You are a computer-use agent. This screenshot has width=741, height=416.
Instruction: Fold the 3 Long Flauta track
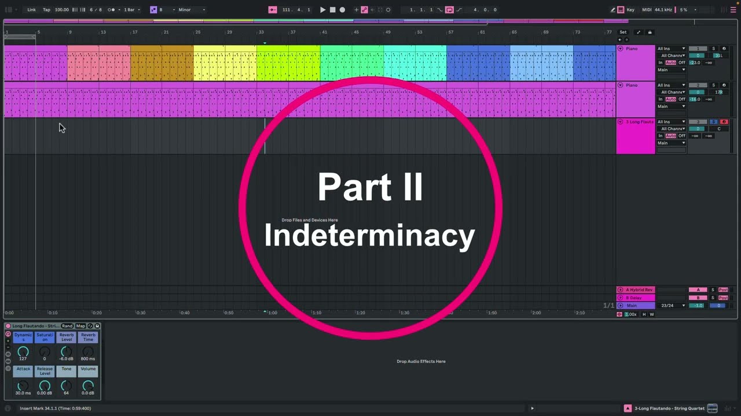pos(620,122)
